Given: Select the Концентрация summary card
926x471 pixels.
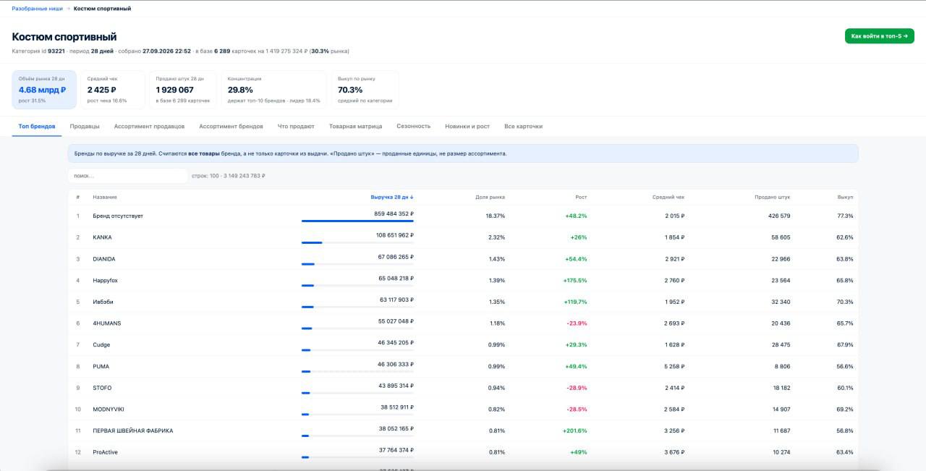Looking at the screenshot, I should (x=274, y=90).
